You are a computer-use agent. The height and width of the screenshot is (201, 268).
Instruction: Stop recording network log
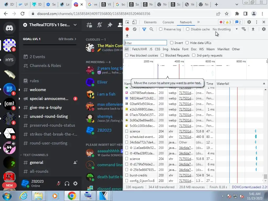pyautogui.click(x=127, y=29)
